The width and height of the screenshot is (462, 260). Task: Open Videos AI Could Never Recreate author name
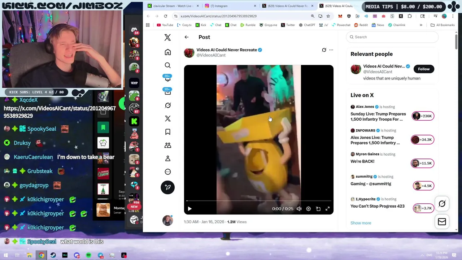tap(227, 50)
